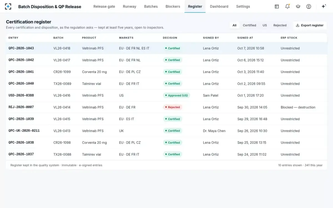Open the graduation cap learning icon
Screen dimensions: 333x208
coord(298,6)
